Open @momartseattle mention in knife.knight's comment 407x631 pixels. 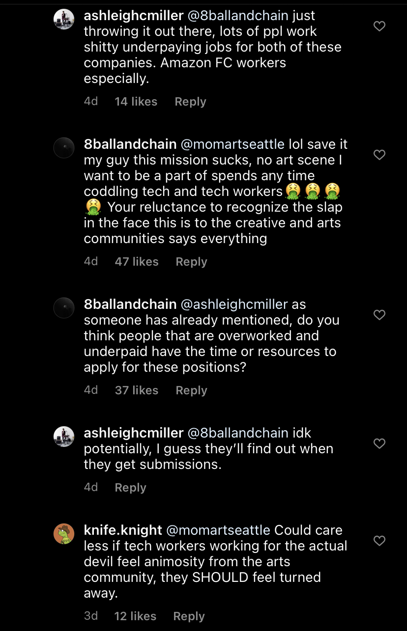pos(218,530)
